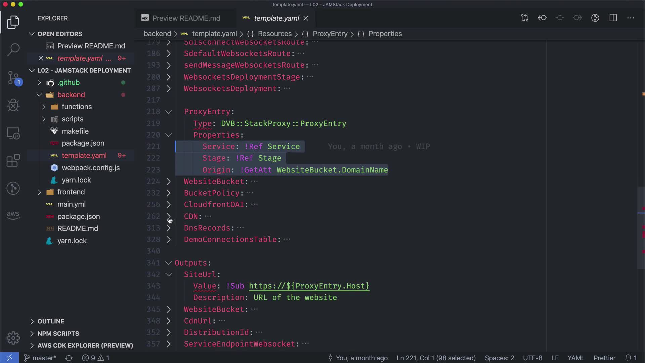The height and width of the screenshot is (363, 645).
Task: Open Source Control view with badge
Action: point(13,78)
